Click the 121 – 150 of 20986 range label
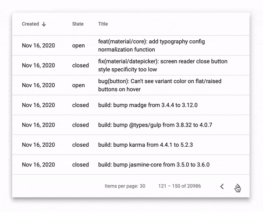The height and width of the screenshot is (212, 263). (x=179, y=186)
